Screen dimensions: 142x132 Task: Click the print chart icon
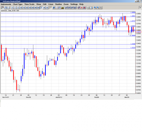point(88,8)
